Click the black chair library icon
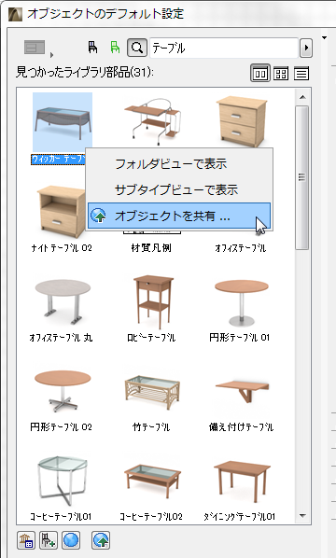The height and width of the screenshot is (558, 336). click(x=93, y=48)
